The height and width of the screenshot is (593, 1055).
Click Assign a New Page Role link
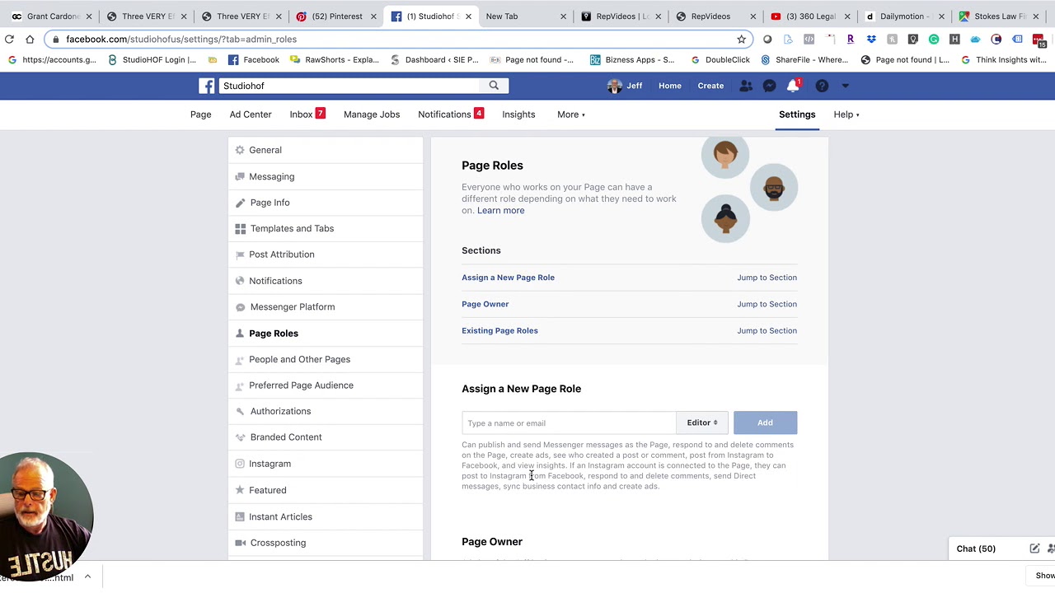[x=508, y=278]
